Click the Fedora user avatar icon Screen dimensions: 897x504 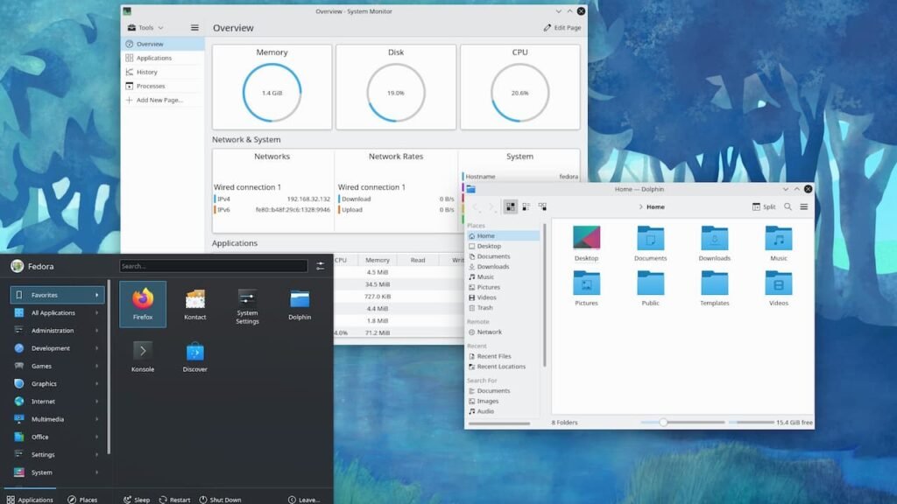tap(18, 266)
